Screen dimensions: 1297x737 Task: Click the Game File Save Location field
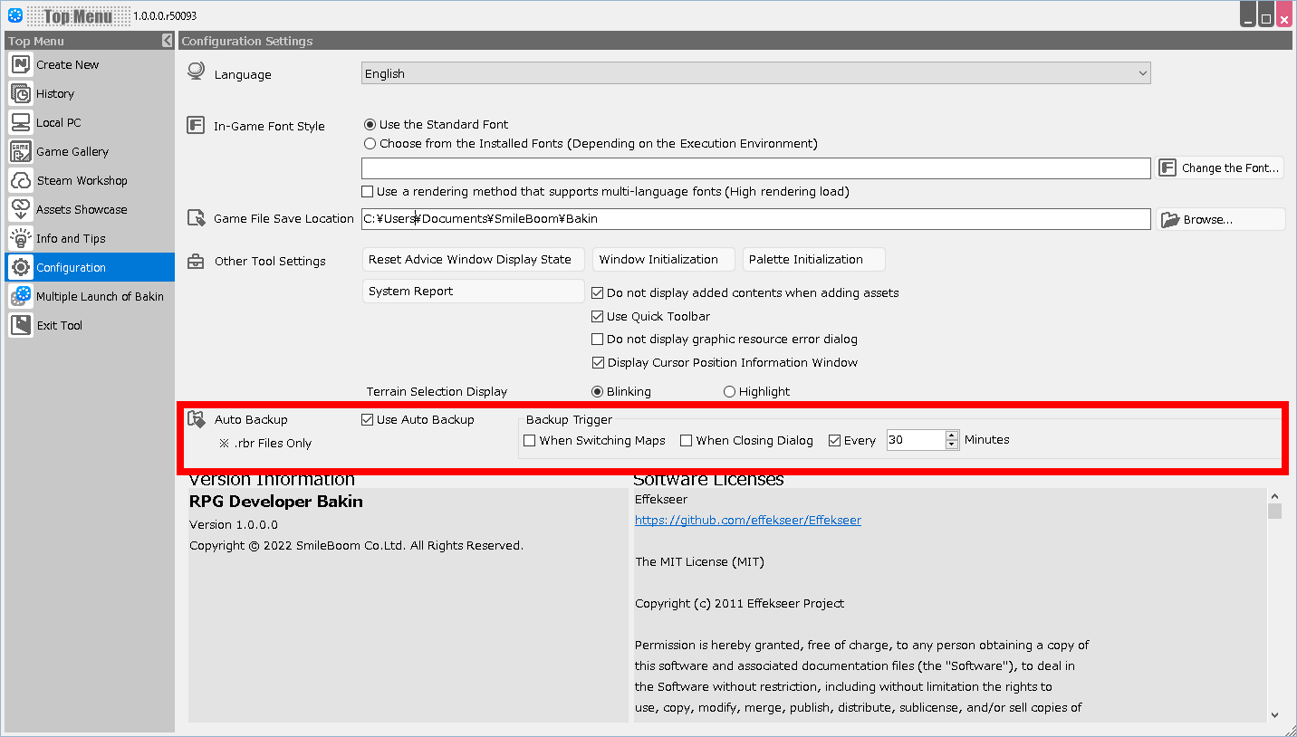(x=755, y=219)
